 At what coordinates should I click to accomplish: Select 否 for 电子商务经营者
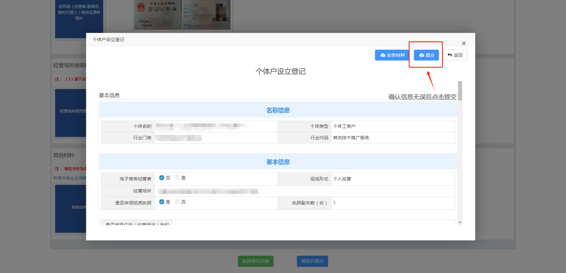[x=162, y=178]
